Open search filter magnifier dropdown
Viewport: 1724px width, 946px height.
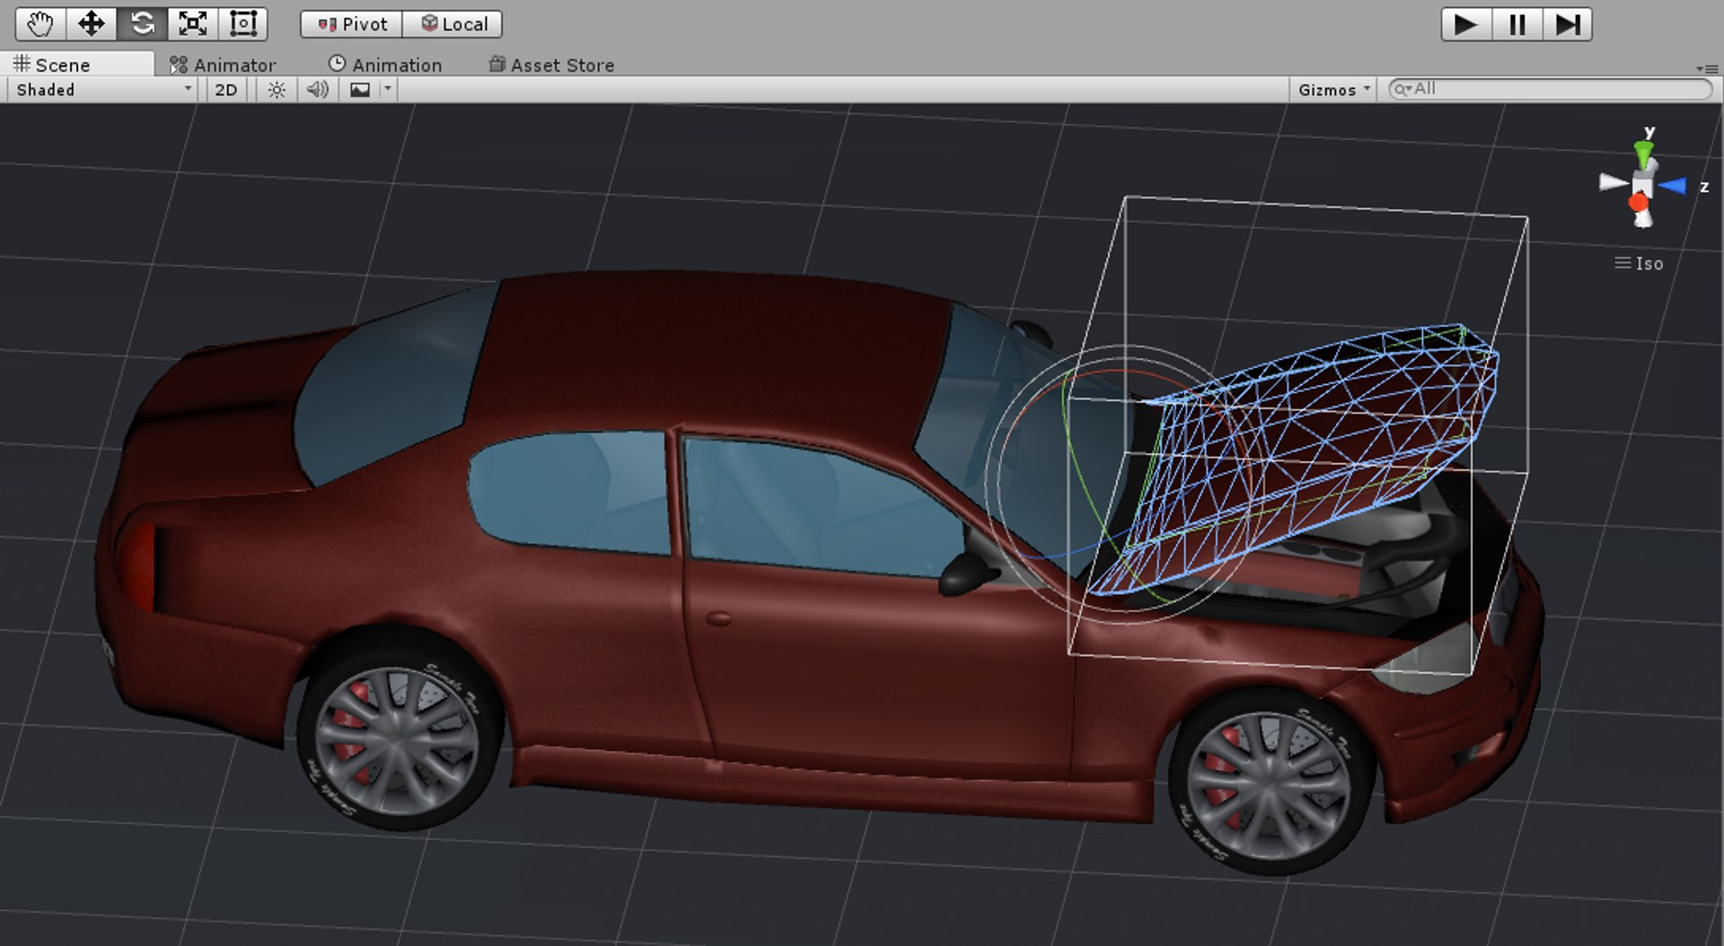coord(1403,89)
